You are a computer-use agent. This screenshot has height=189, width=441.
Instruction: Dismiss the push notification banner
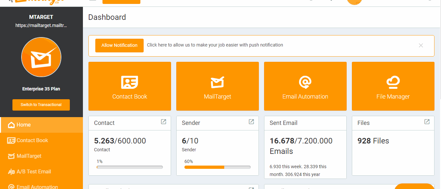point(421,46)
